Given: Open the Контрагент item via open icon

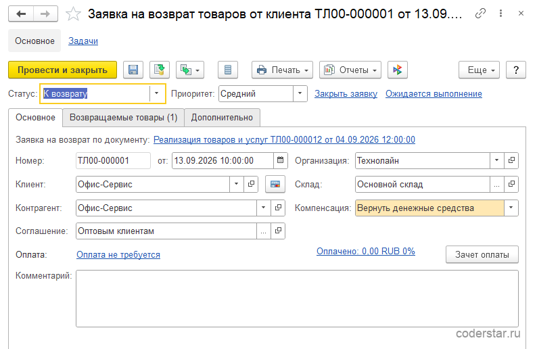Looking at the screenshot, I should pyautogui.click(x=278, y=208).
